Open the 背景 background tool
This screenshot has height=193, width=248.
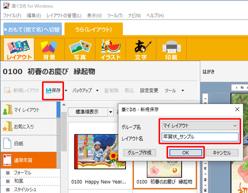click(49, 49)
